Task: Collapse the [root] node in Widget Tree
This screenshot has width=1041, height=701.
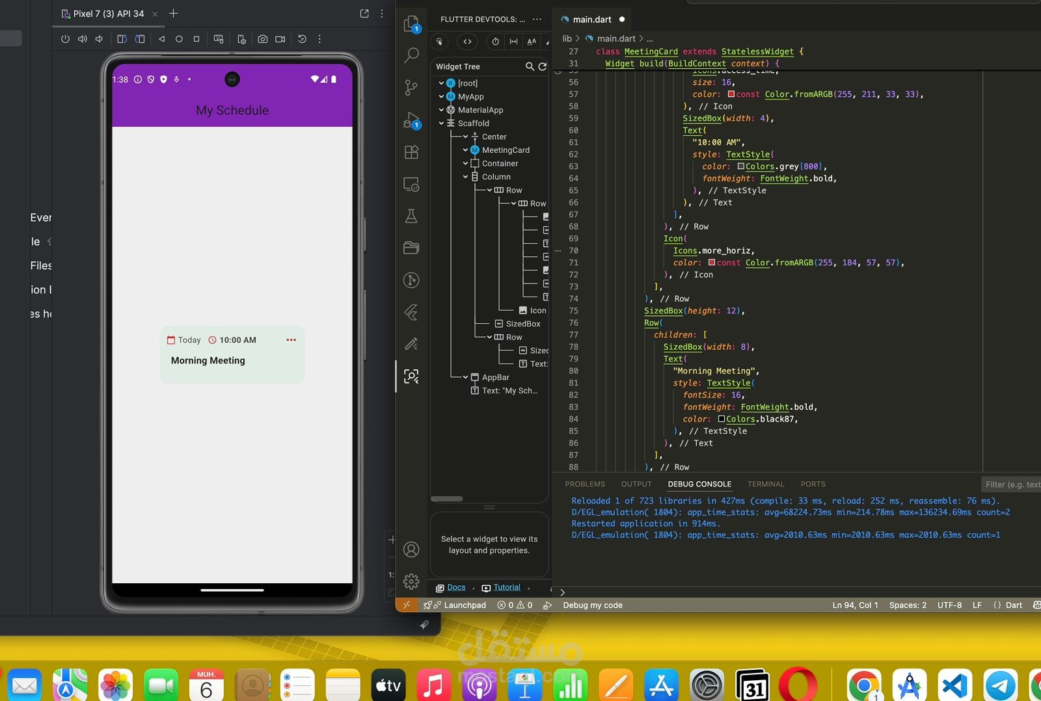Action: pos(441,83)
